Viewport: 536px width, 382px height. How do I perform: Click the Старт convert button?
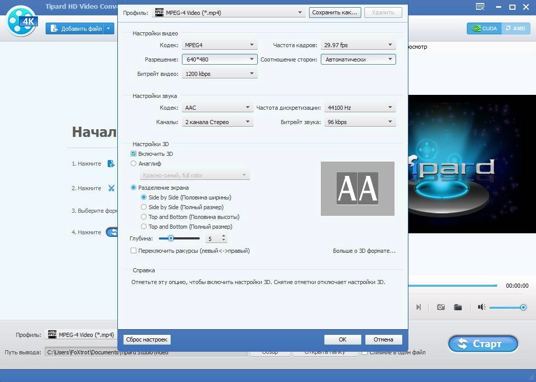point(483,344)
